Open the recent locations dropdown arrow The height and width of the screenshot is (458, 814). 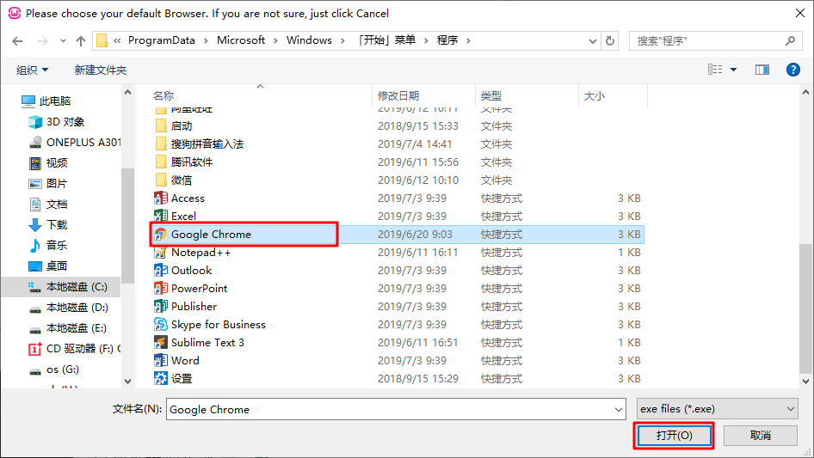[x=63, y=41]
